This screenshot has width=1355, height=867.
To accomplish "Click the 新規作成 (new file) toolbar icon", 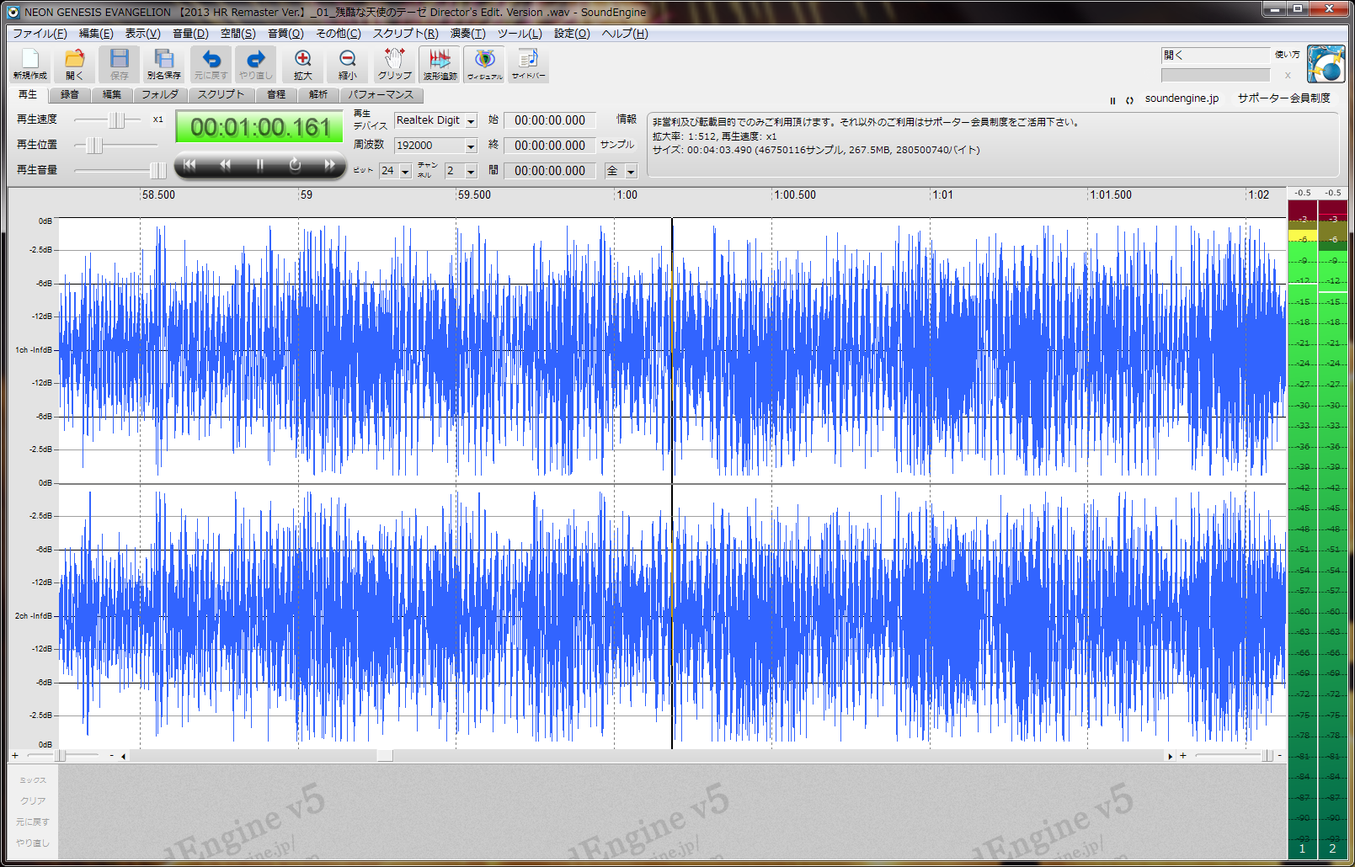I will [x=30, y=64].
